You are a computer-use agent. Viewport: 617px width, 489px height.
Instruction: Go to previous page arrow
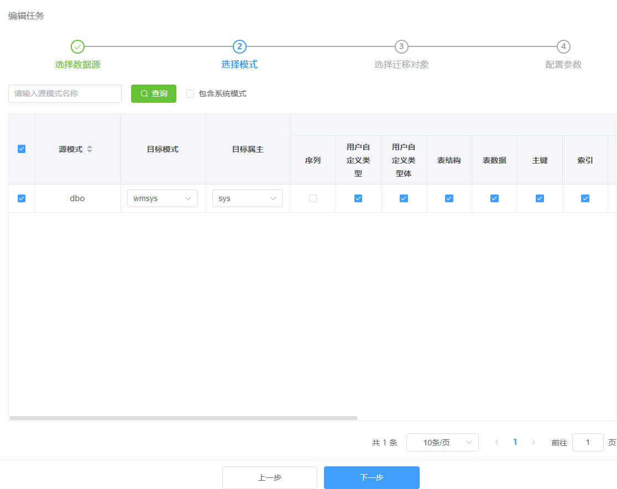click(x=496, y=442)
